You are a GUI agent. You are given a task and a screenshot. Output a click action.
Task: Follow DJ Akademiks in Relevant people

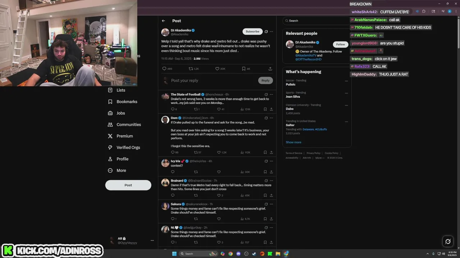pos(340,44)
